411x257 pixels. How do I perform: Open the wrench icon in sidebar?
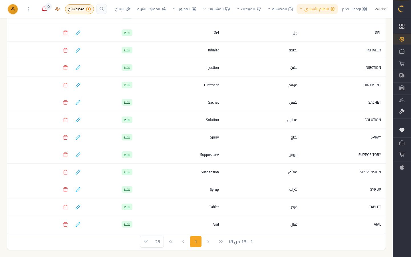pos(402,111)
